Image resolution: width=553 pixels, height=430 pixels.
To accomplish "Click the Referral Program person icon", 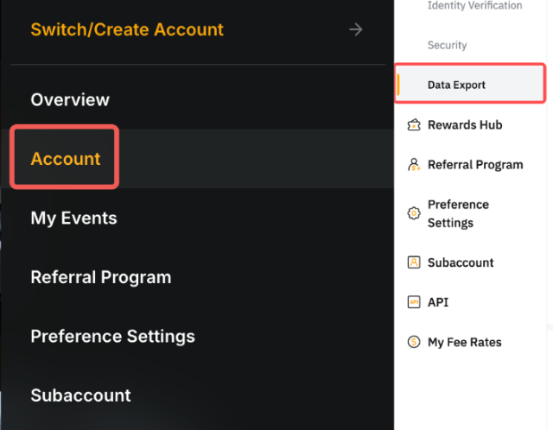I will click(414, 165).
